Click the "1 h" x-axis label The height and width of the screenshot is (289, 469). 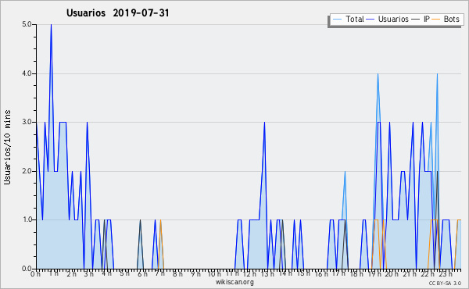click(54, 273)
